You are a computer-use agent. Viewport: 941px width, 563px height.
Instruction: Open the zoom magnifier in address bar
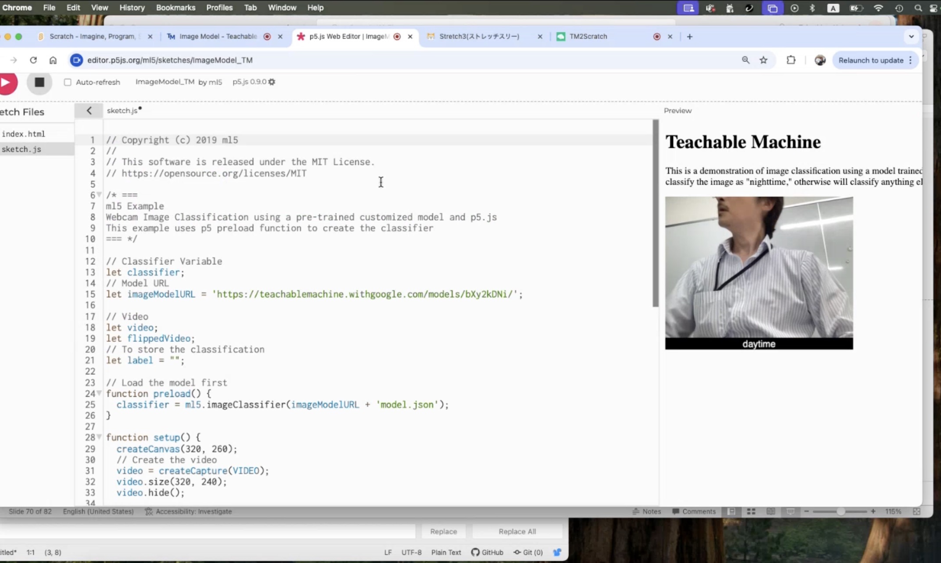pos(745,60)
